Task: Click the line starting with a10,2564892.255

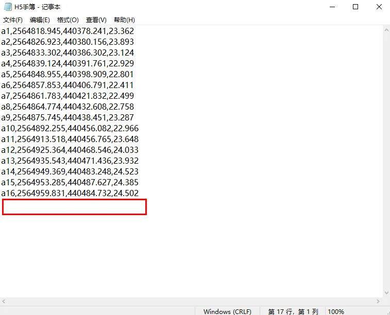Action: 70,129
